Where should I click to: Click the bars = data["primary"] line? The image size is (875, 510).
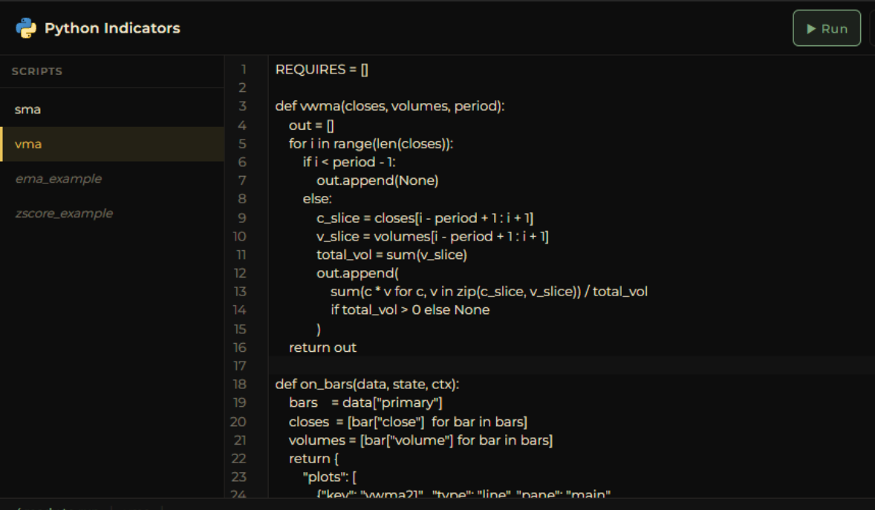pos(365,402)
